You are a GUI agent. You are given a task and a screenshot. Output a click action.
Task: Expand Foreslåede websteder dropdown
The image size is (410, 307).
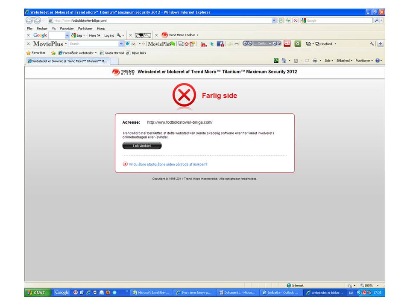(x=96, y=53)
